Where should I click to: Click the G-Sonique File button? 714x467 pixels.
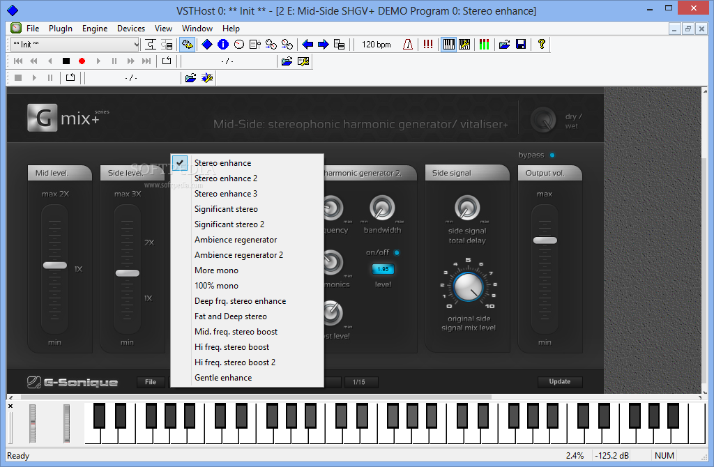[x=151, y=382]
